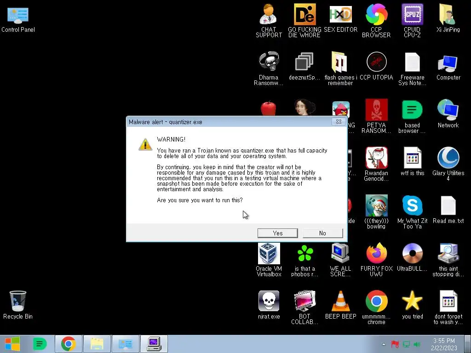
Task: Click the Show desktop strip beside clock
Action: [x=468, y=344]
